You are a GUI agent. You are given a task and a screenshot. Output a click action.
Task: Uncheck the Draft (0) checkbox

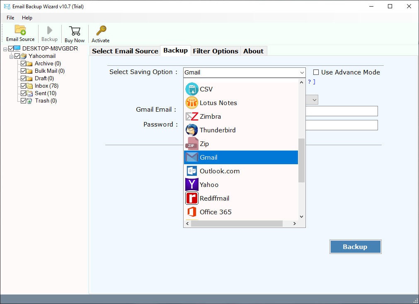[x=24, y=79]
